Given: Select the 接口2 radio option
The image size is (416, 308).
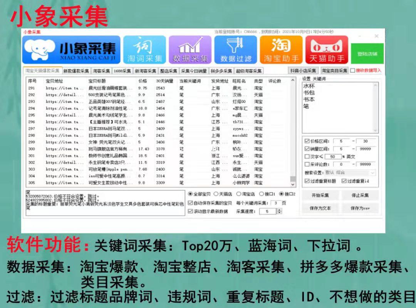Looking at the screenshot, I should (281, 194).
